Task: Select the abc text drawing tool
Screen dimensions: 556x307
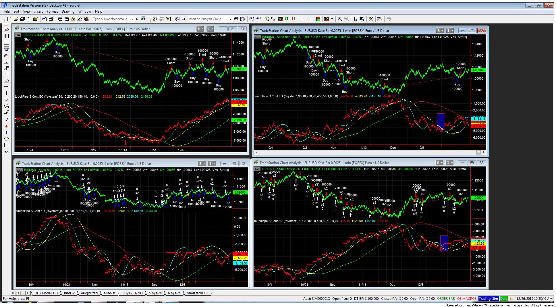Action: tap(6, 151)
